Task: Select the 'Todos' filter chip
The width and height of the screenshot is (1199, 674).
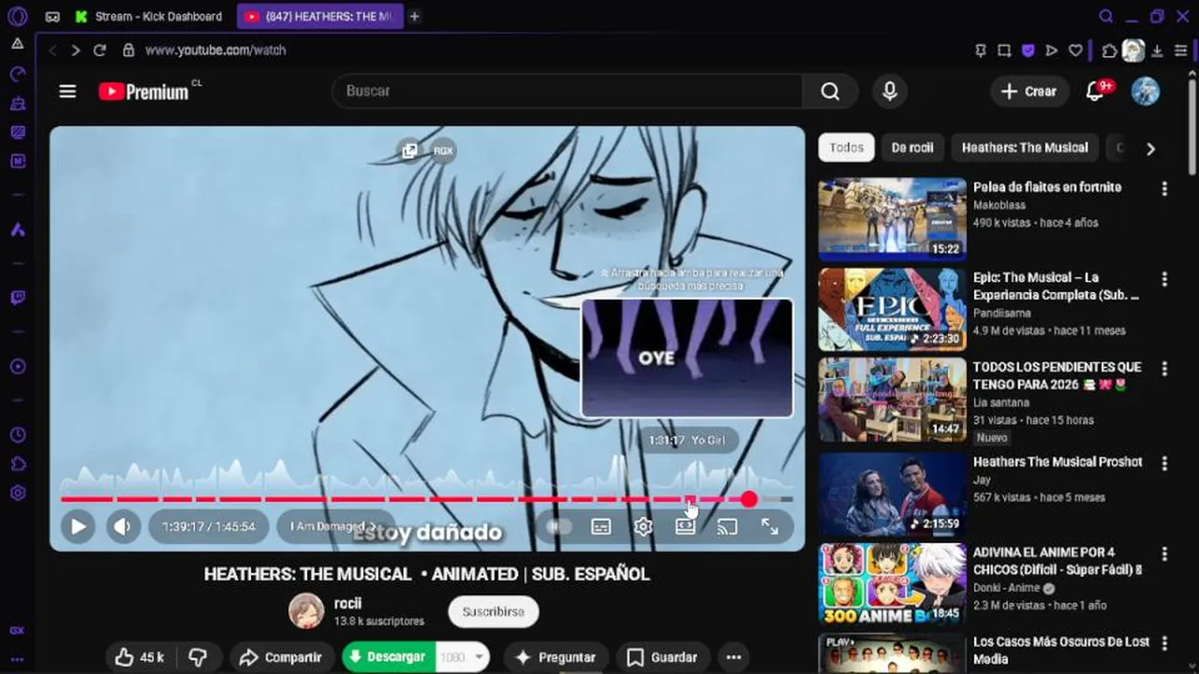Action: tap(846, 148)
